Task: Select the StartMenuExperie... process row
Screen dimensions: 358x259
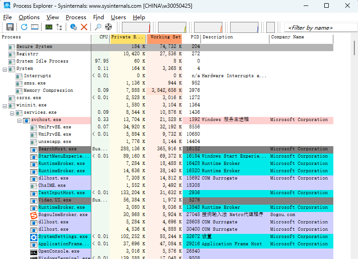Action: pyautogui.click(x=167, y=156)
